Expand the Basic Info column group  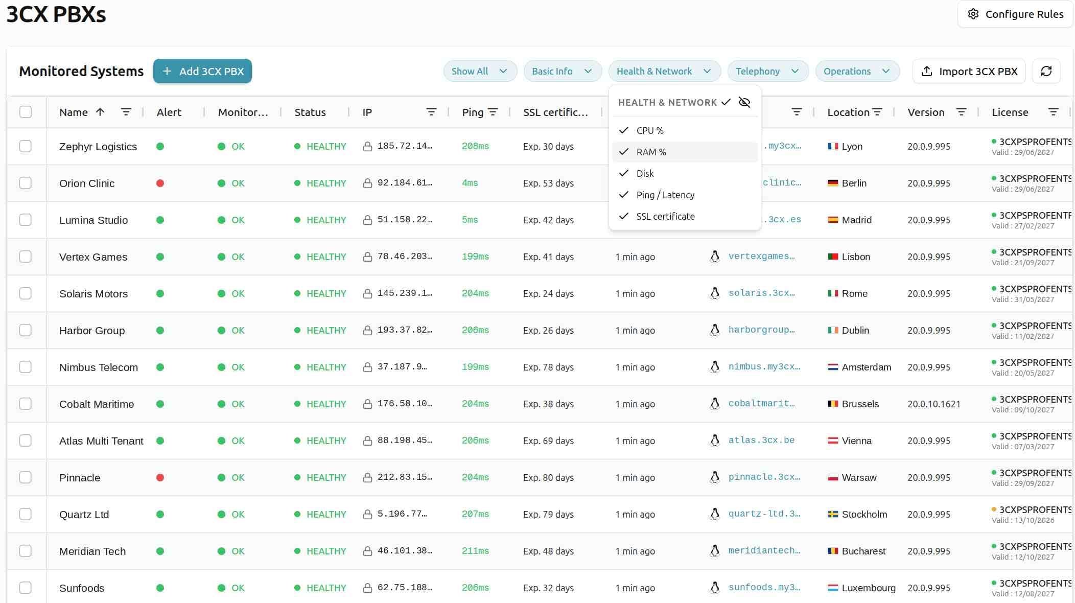pyautogui.click(x=563, y=71)
